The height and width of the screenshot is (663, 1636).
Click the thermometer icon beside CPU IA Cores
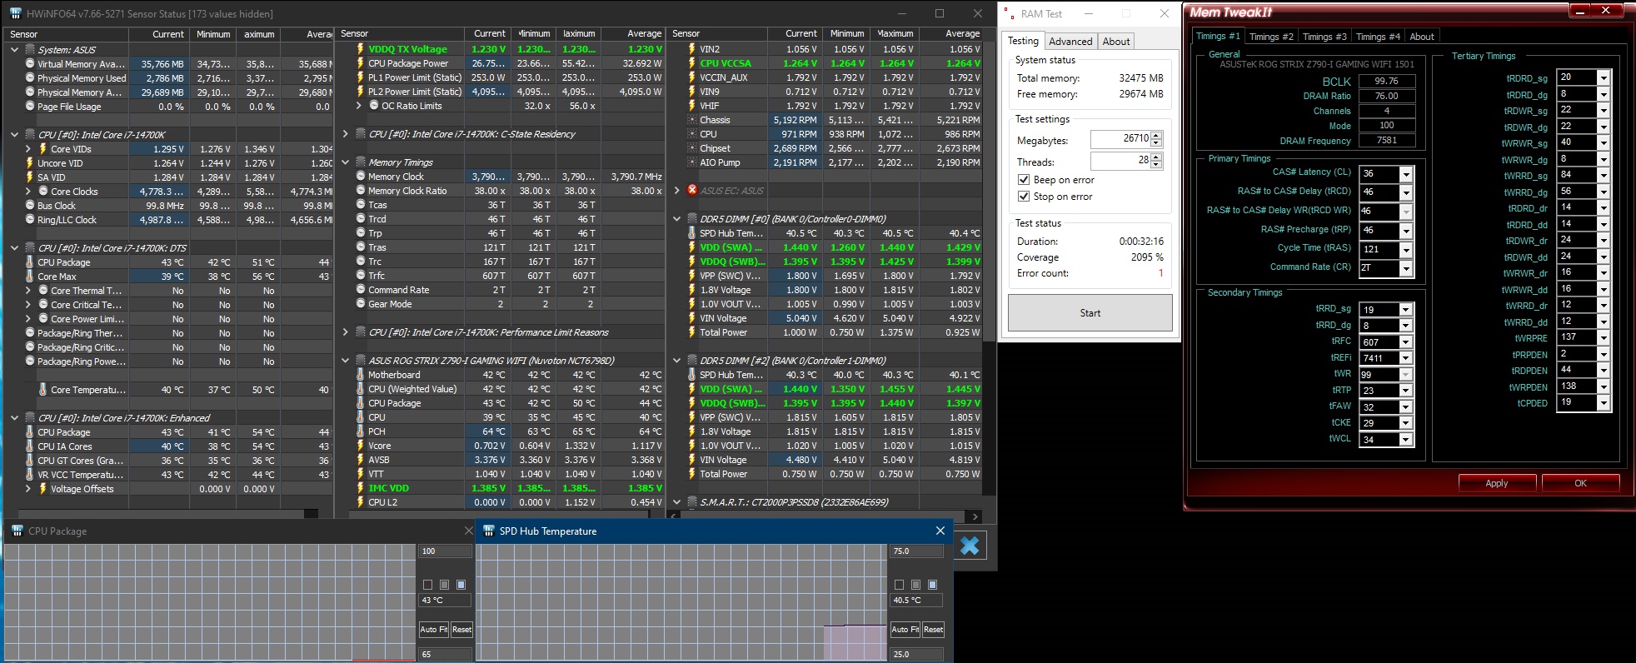[30, 446]
